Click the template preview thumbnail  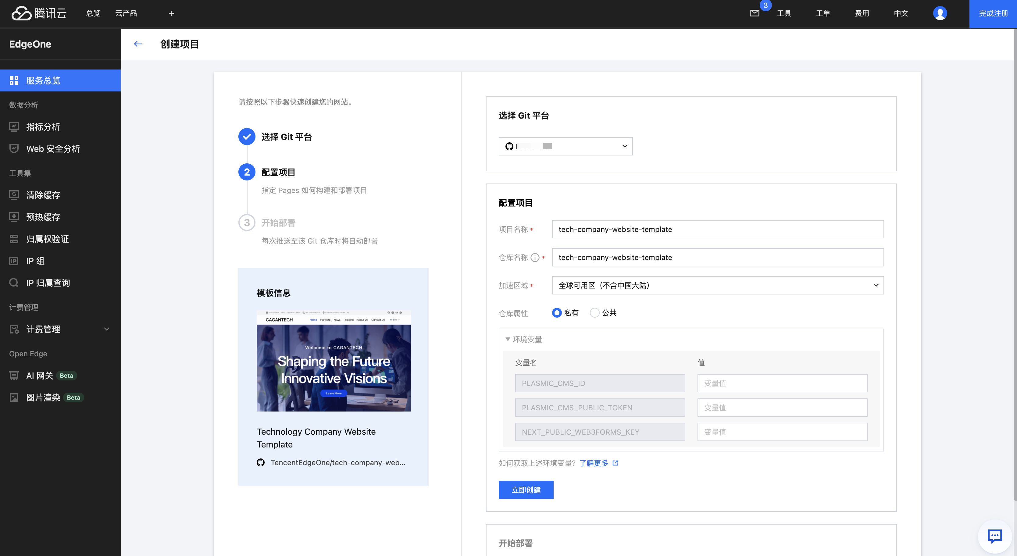click(334, 361)
